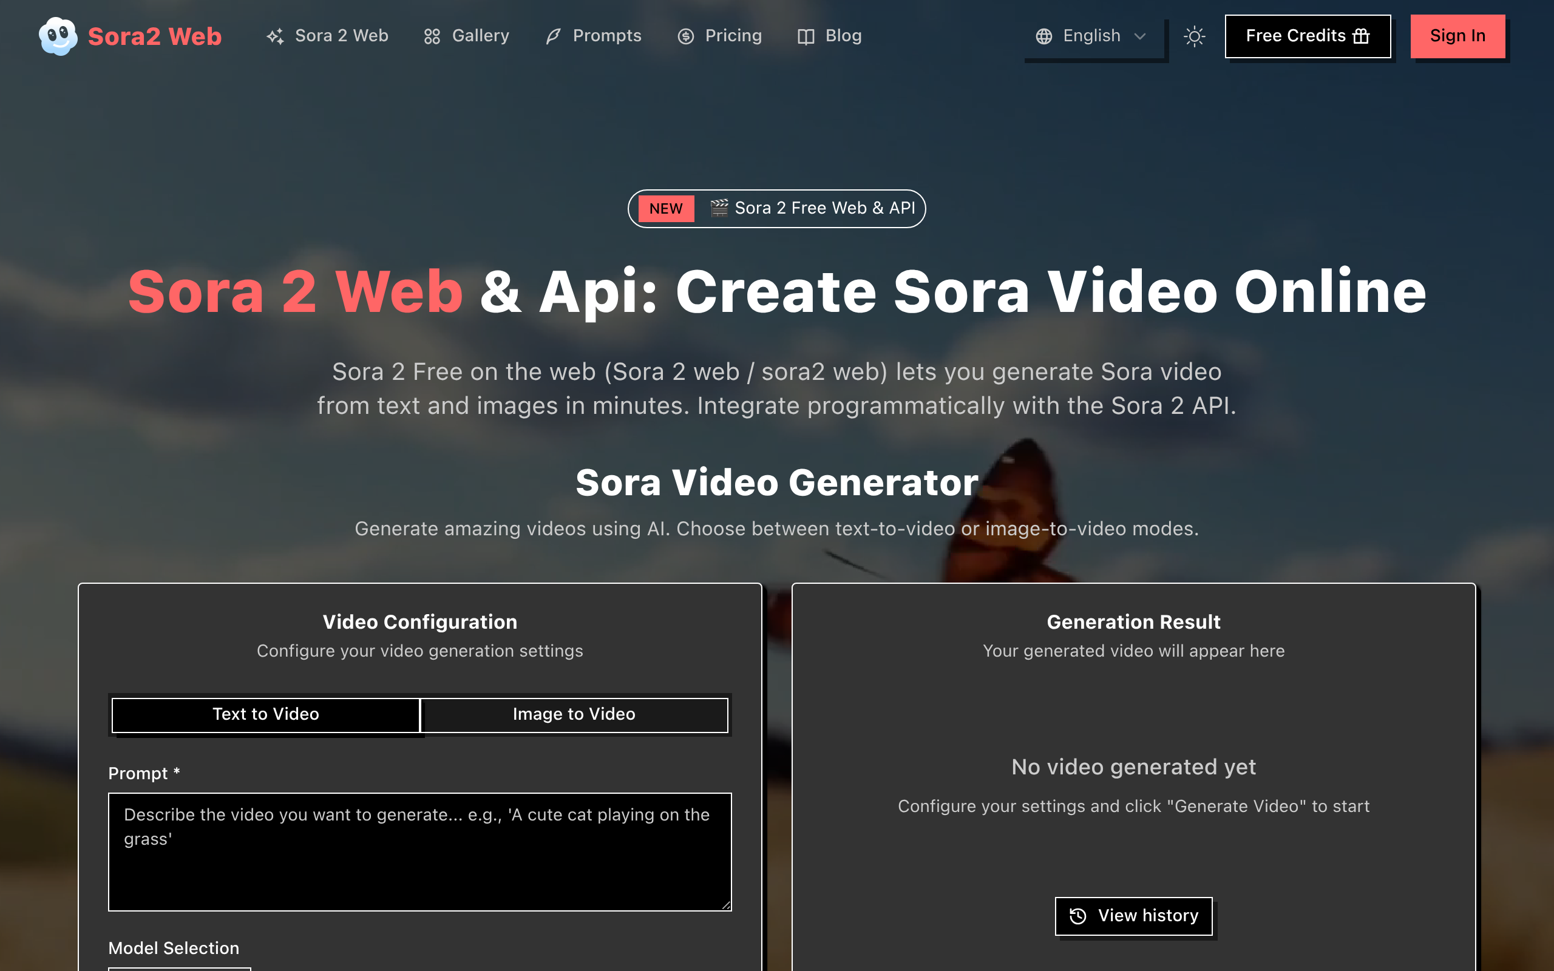Click the Prompts feather icon
This screenshot has width=1554, height=971.
pyautogui.click(x=553, y=36)
